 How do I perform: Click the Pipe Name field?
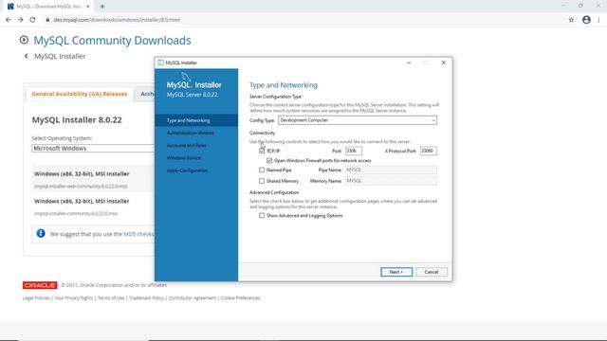391,170
